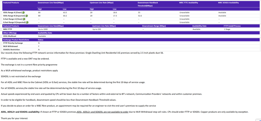Screen dimensions: 261x121
Task: Click the Downstream Range (Mbps) header
Action: [154, 26]
